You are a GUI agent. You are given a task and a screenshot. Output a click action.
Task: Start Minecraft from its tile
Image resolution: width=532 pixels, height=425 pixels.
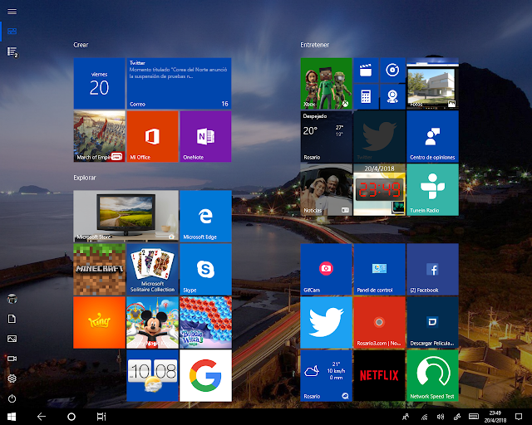[x=99, y=269]
